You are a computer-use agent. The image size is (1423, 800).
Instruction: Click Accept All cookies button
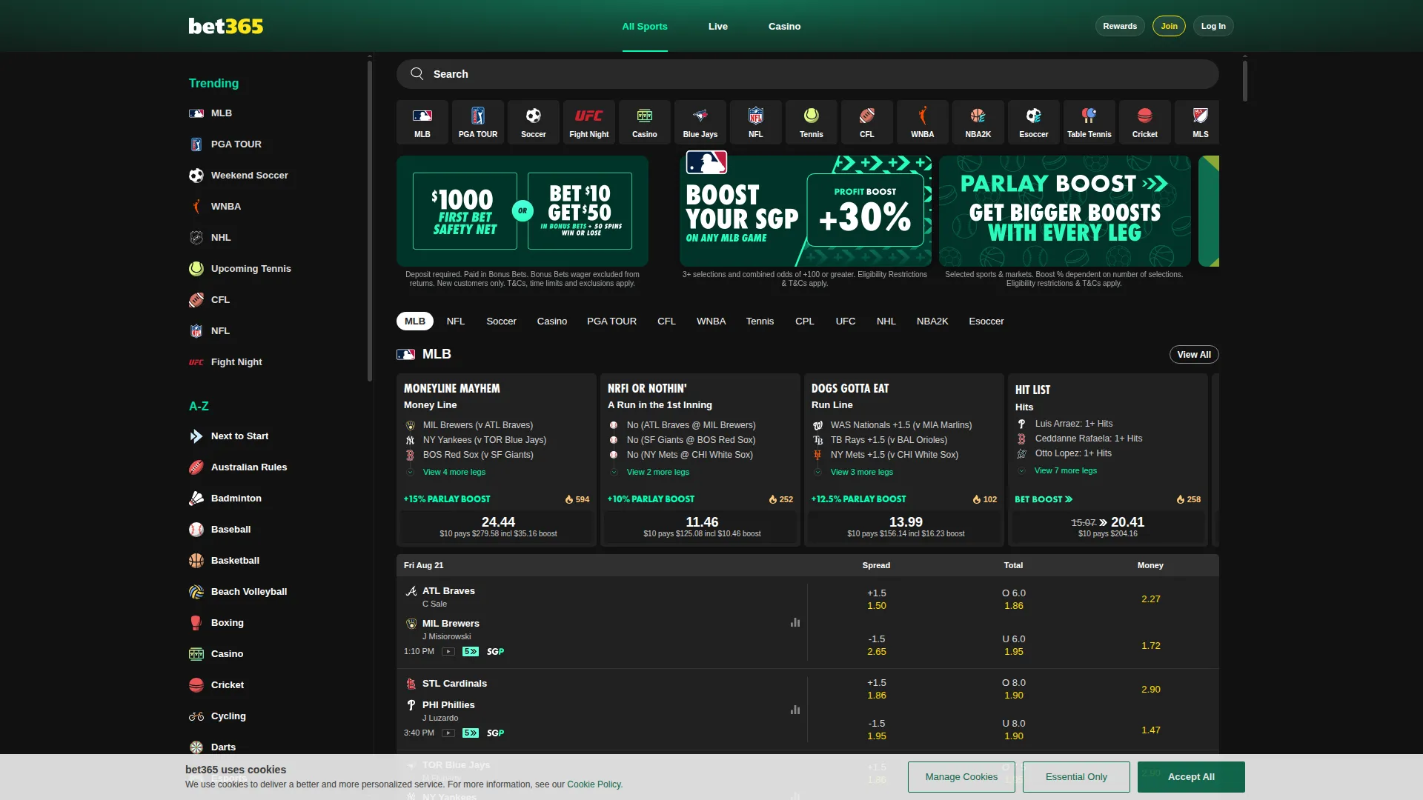tap(1191, 777)
